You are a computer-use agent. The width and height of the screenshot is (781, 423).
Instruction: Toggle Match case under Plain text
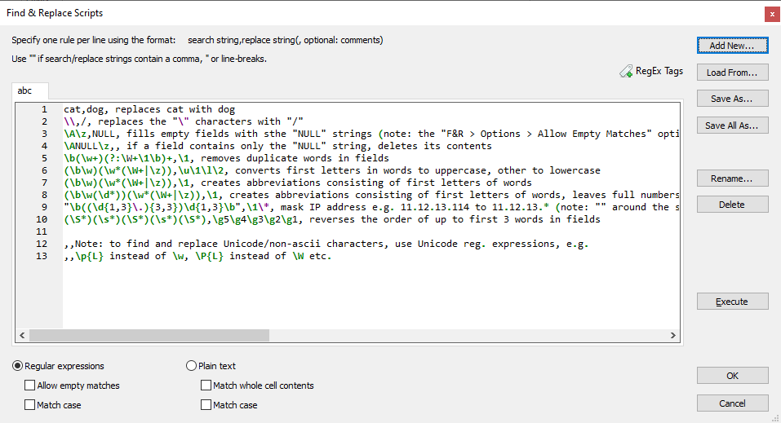pyautogui.click(x=206, y=405)
